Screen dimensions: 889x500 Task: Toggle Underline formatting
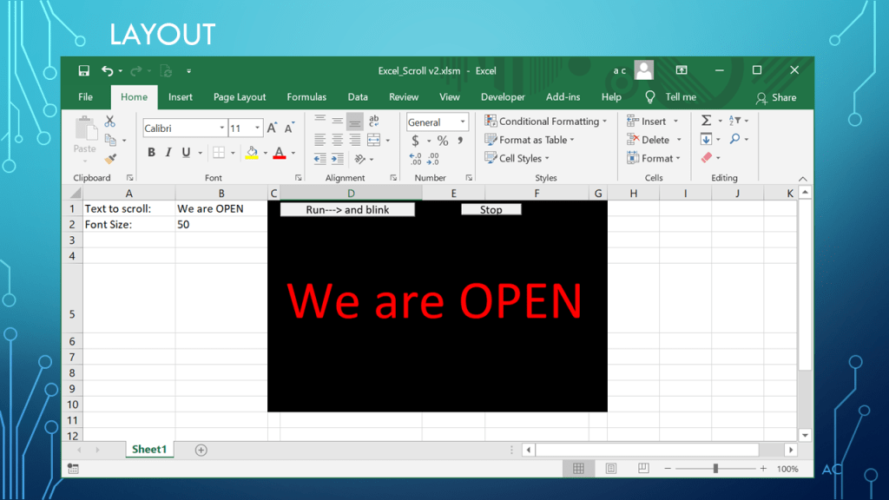pyautogui.click(x=185, y=151)
